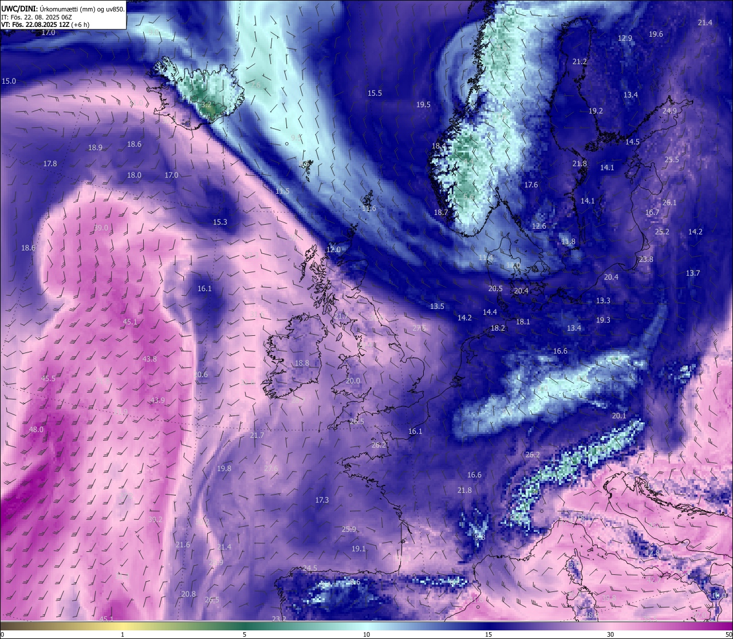Click the map value 19.8
The image size is (733, 639).
point(224,469)
